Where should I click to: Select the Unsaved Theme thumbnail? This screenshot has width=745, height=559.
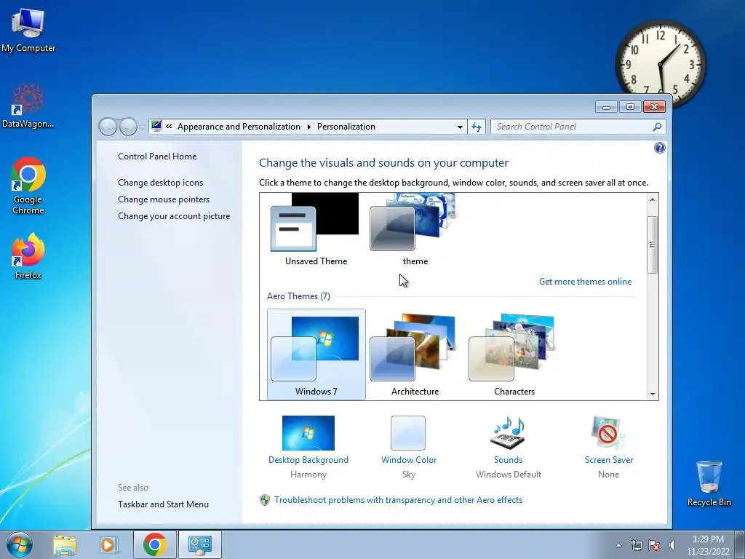pyautogui.click(x=316, y=231)
